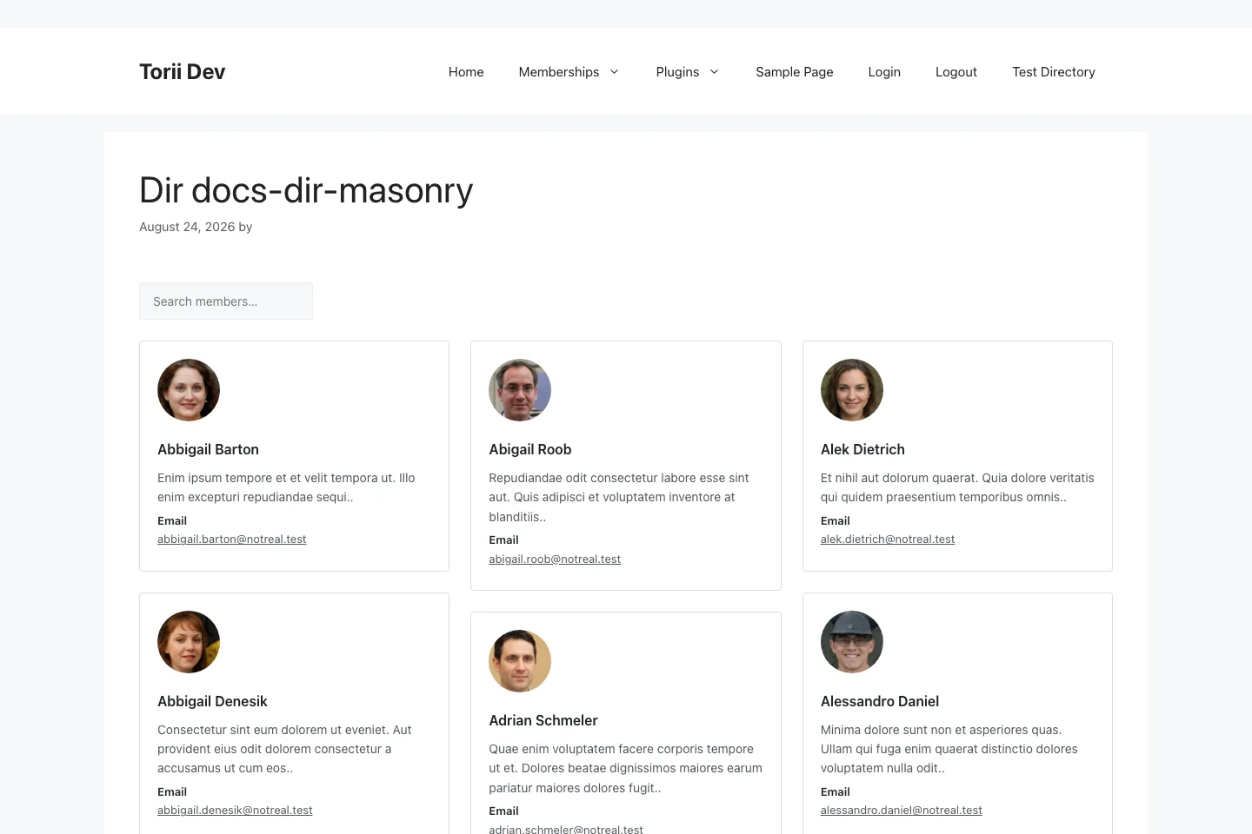Screen dimensions: 1252x834
Task: Click Abbigail Denesik's avatar photo
Action: click(x=189, y=642)
